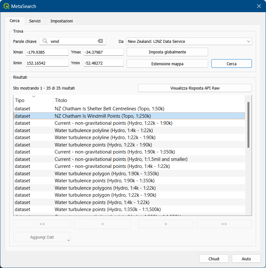Go to previous results page button
Image resolution: width=266 pixels, height=268 pixels.
point(102,224)
